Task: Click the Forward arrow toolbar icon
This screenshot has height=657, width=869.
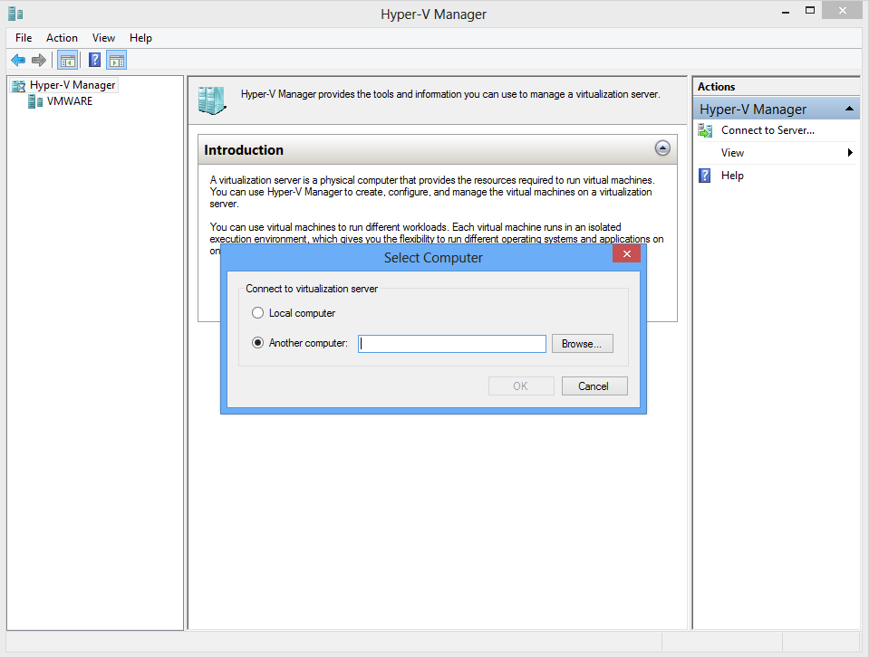Action: [39, 60]
